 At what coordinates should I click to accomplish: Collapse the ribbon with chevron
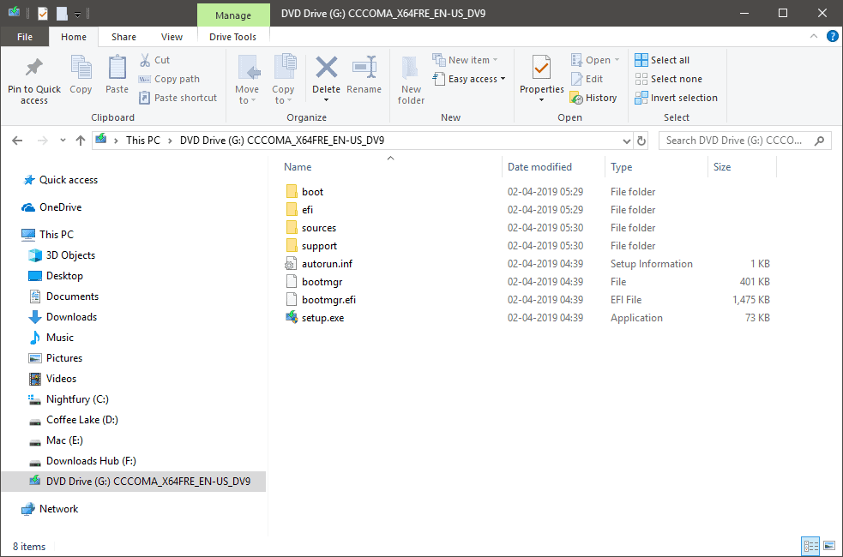(x=814, y=36)
